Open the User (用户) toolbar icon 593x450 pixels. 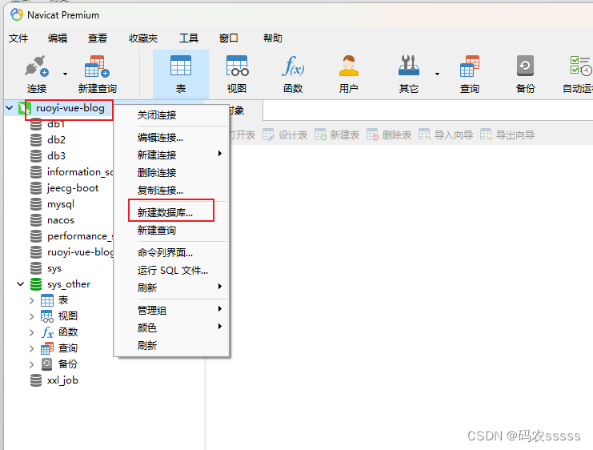click(348, 66)
